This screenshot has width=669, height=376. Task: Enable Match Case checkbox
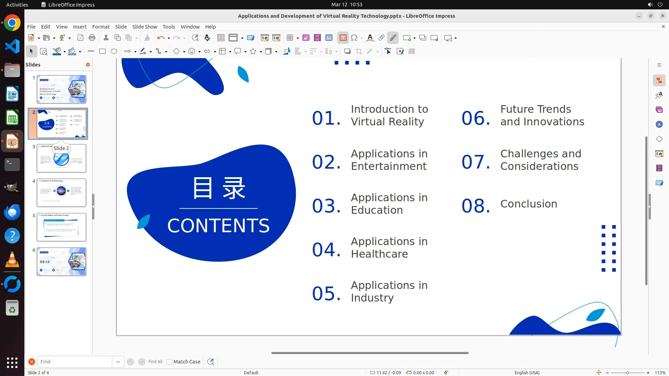[x=169, y=362]
